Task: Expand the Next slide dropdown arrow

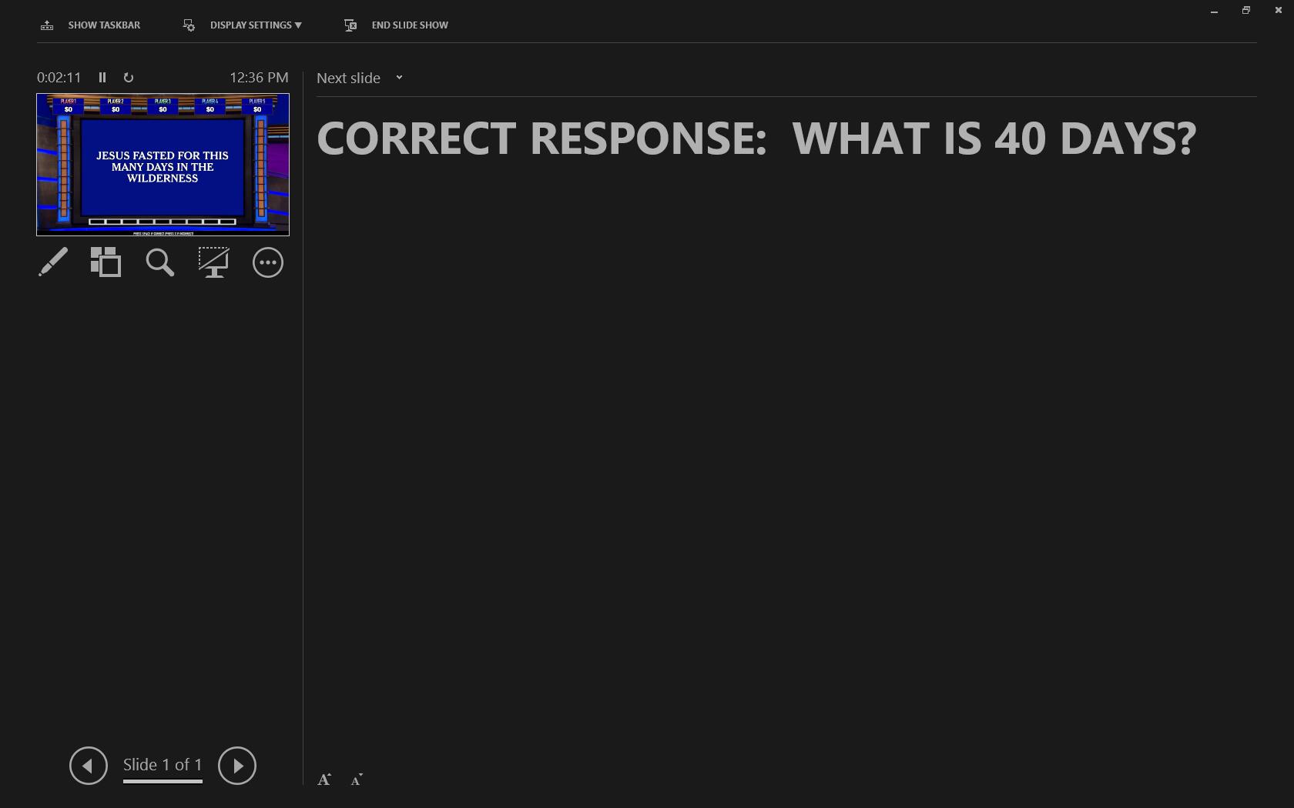Action: tap(399, 78)
